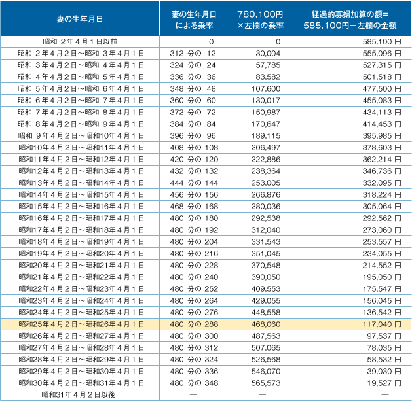Screen dimensions: 412x401
Task: Click the highlighted ratio '480 分の 288'
Action: 194,324
